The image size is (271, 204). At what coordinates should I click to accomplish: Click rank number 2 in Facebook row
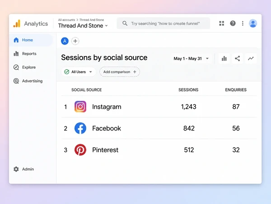pos(65,129)
